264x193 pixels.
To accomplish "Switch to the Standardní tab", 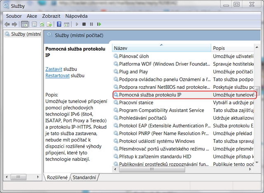I will (85, 178).
